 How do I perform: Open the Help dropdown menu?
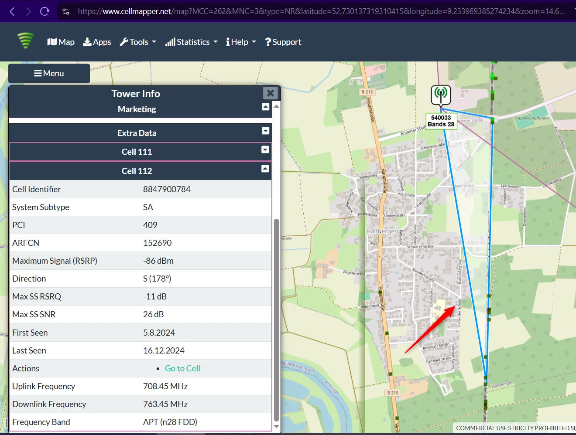240,42
